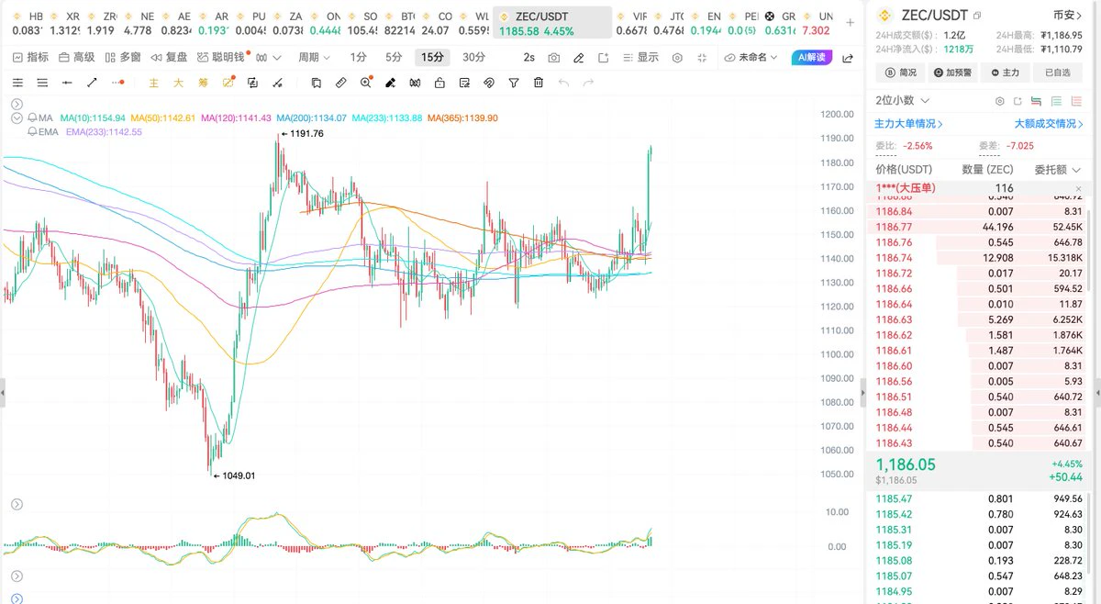Click the 2s refresh interval button

pyautogui.click(x=529, y=57)
